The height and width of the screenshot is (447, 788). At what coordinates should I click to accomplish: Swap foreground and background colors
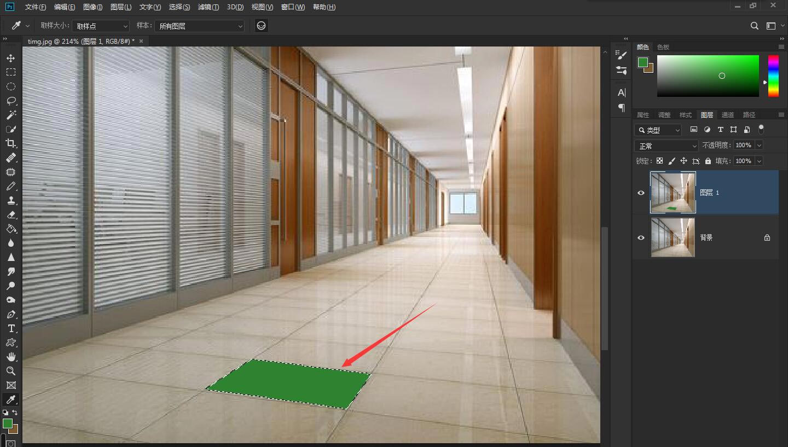(x=15, y=413)
